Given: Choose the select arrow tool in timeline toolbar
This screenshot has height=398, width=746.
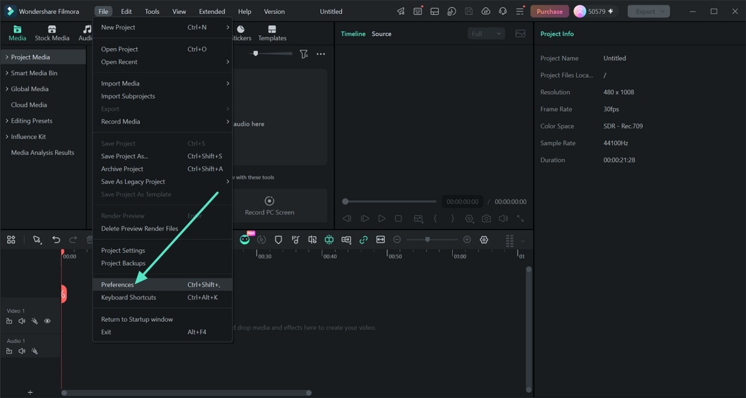Looking at the screenshot, I should point(37,240).
